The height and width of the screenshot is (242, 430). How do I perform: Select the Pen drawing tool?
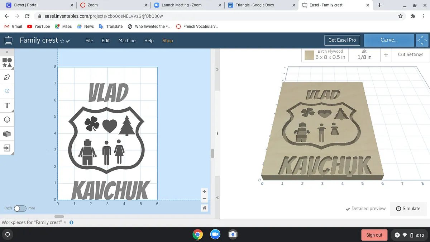(x=7, y=77)
